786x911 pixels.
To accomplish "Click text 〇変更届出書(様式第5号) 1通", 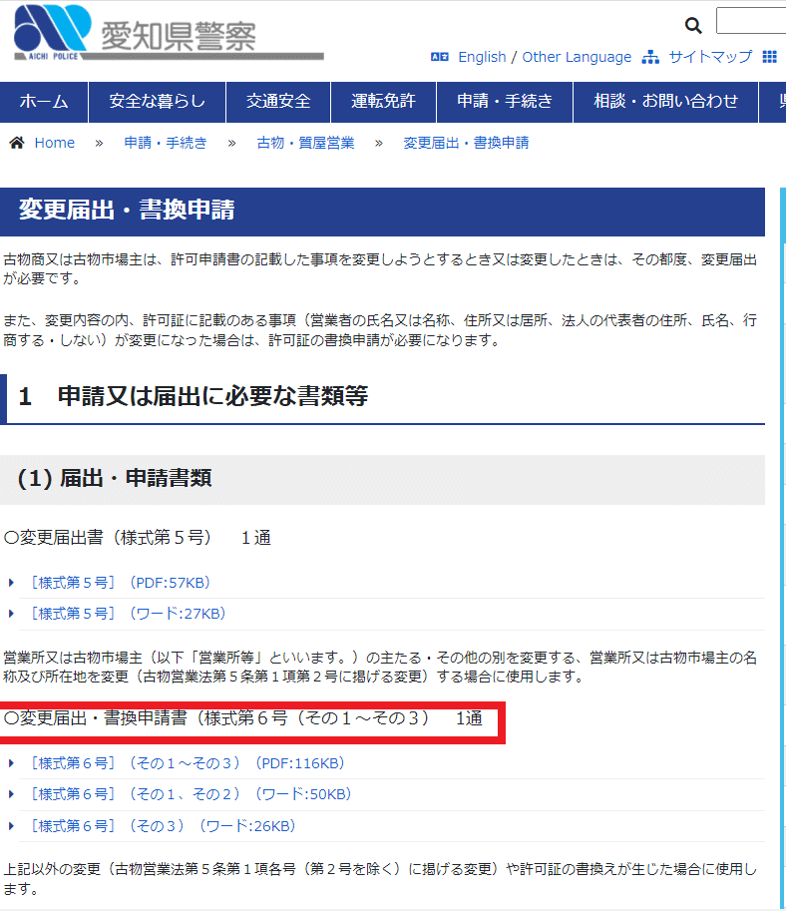I will click(x=137, y=538).
